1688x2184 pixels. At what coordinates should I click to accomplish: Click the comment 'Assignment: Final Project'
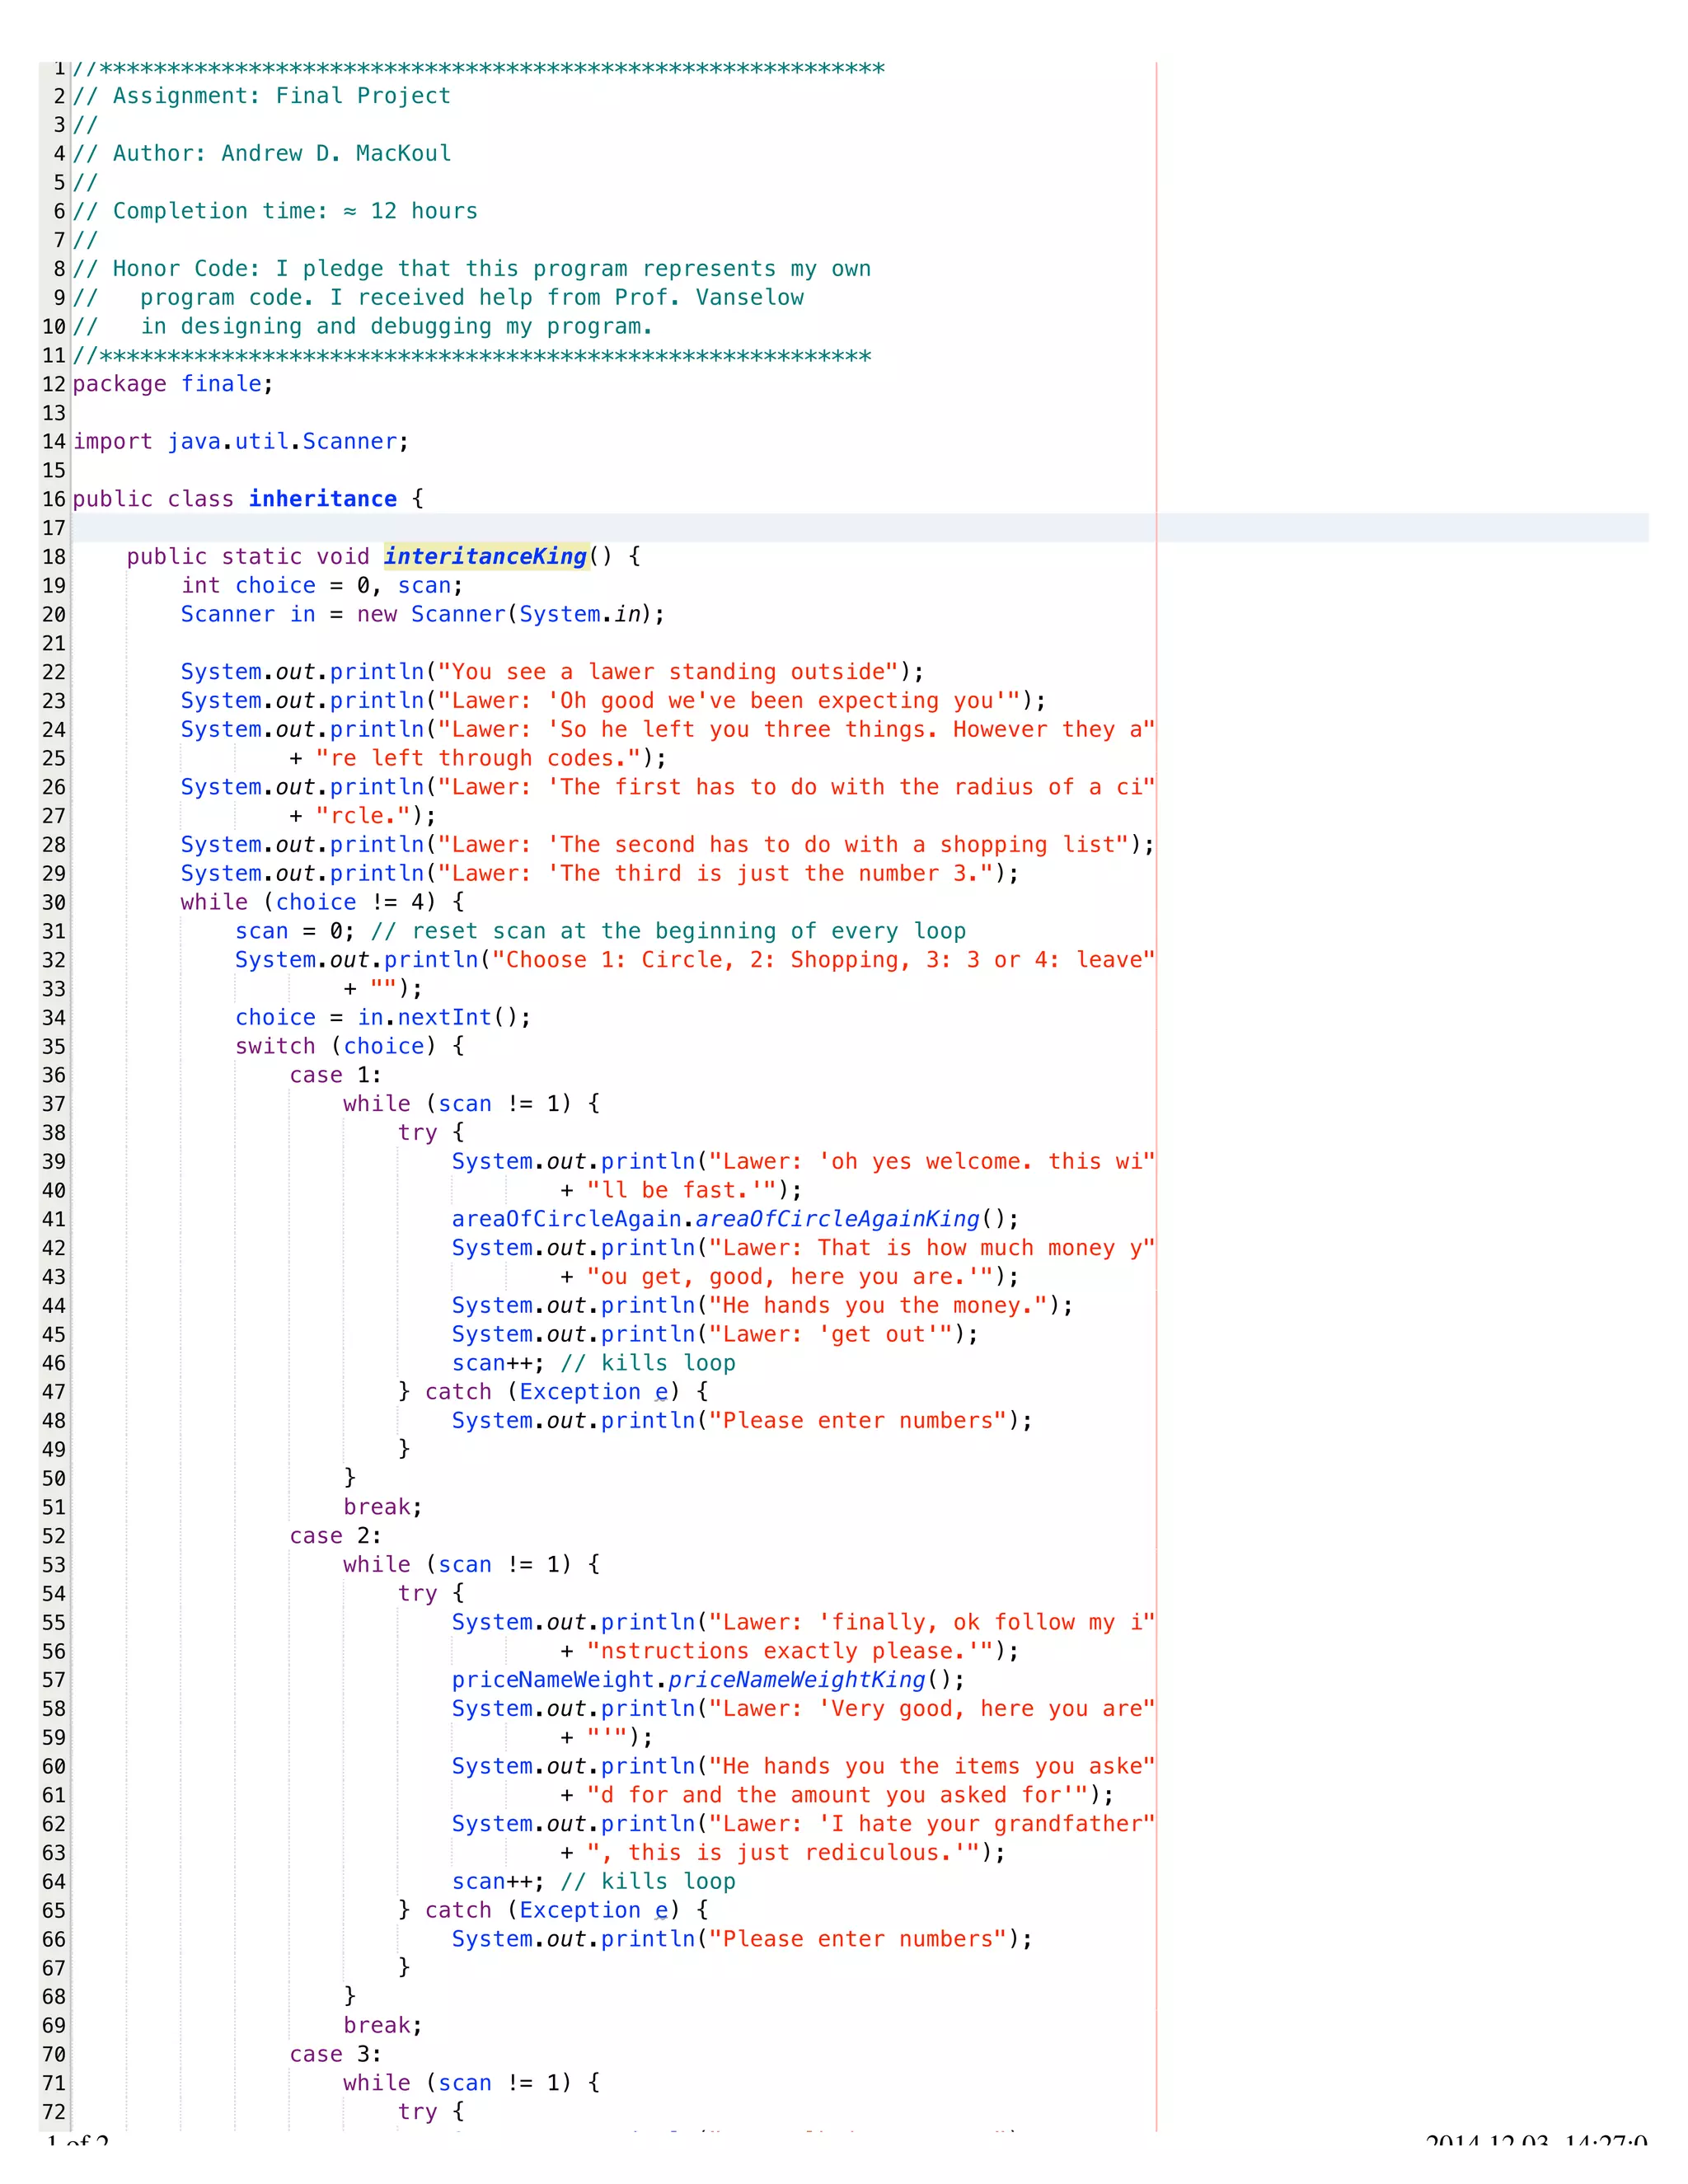coord(282,96)
